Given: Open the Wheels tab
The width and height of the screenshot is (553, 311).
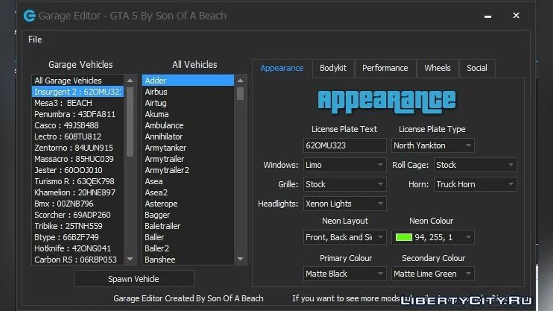Looking at the screenshot, I should pyautogui.click(x=437, y=68).
